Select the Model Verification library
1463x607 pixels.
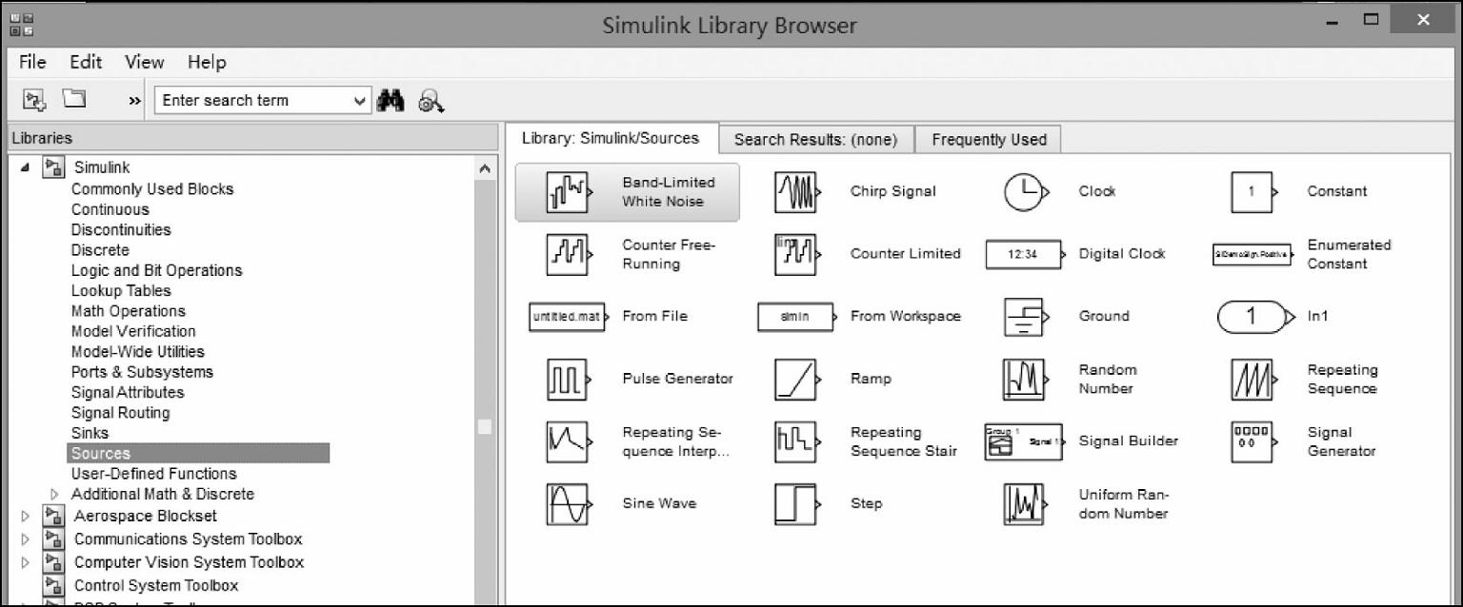pyautogui.click(x=133, y=331)
